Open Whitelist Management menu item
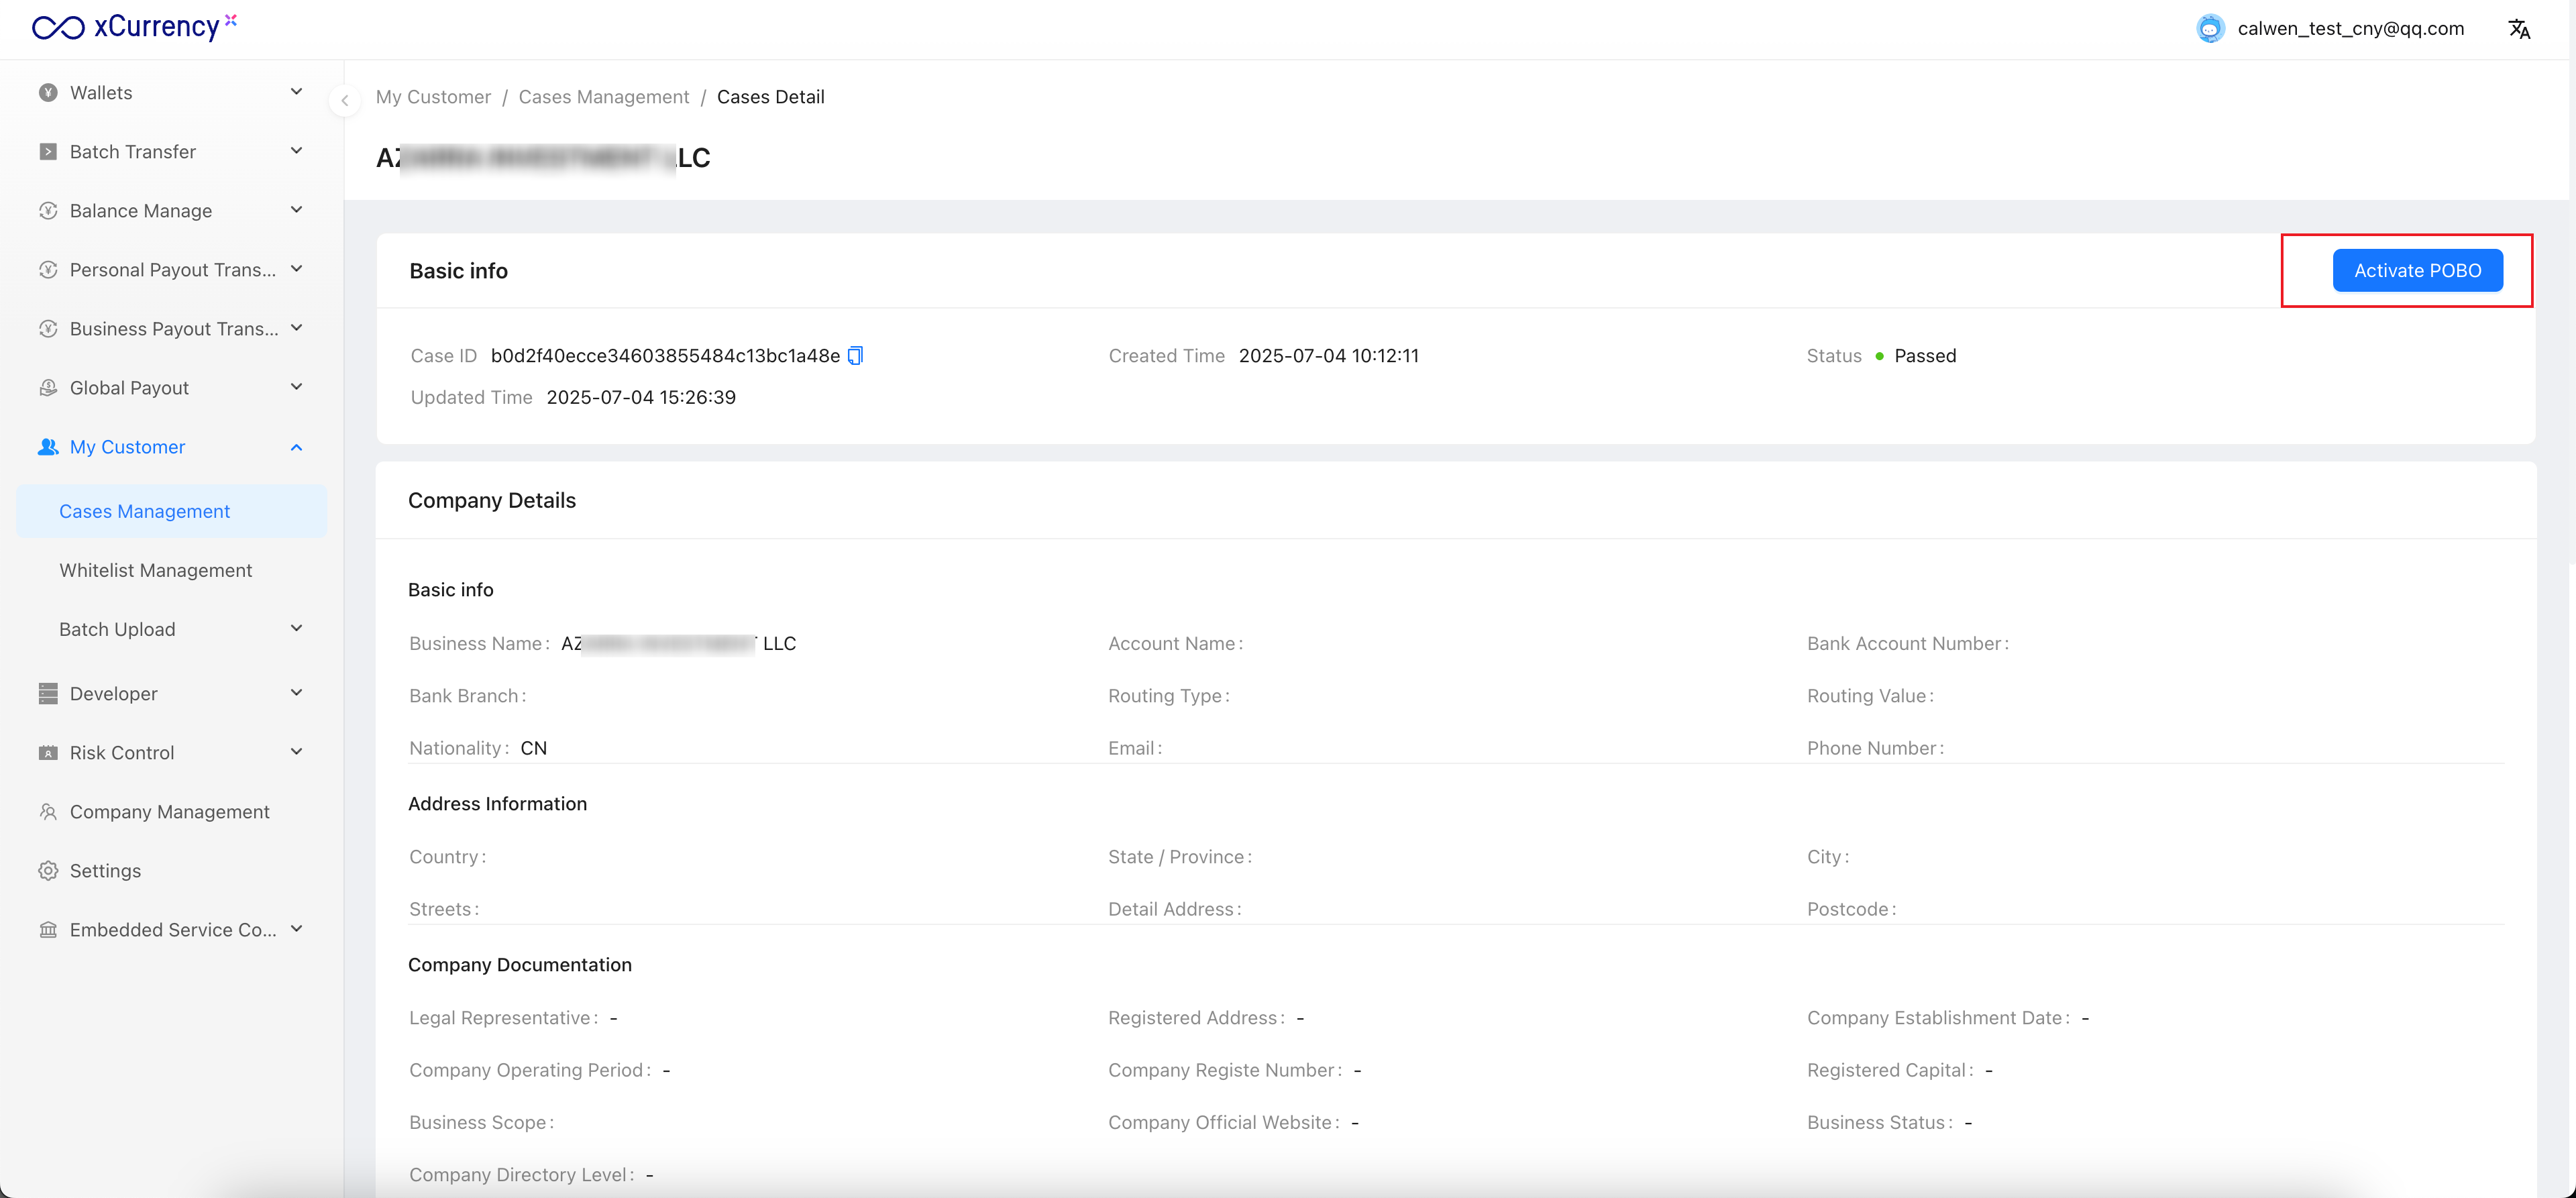 [x=155, y=570]
